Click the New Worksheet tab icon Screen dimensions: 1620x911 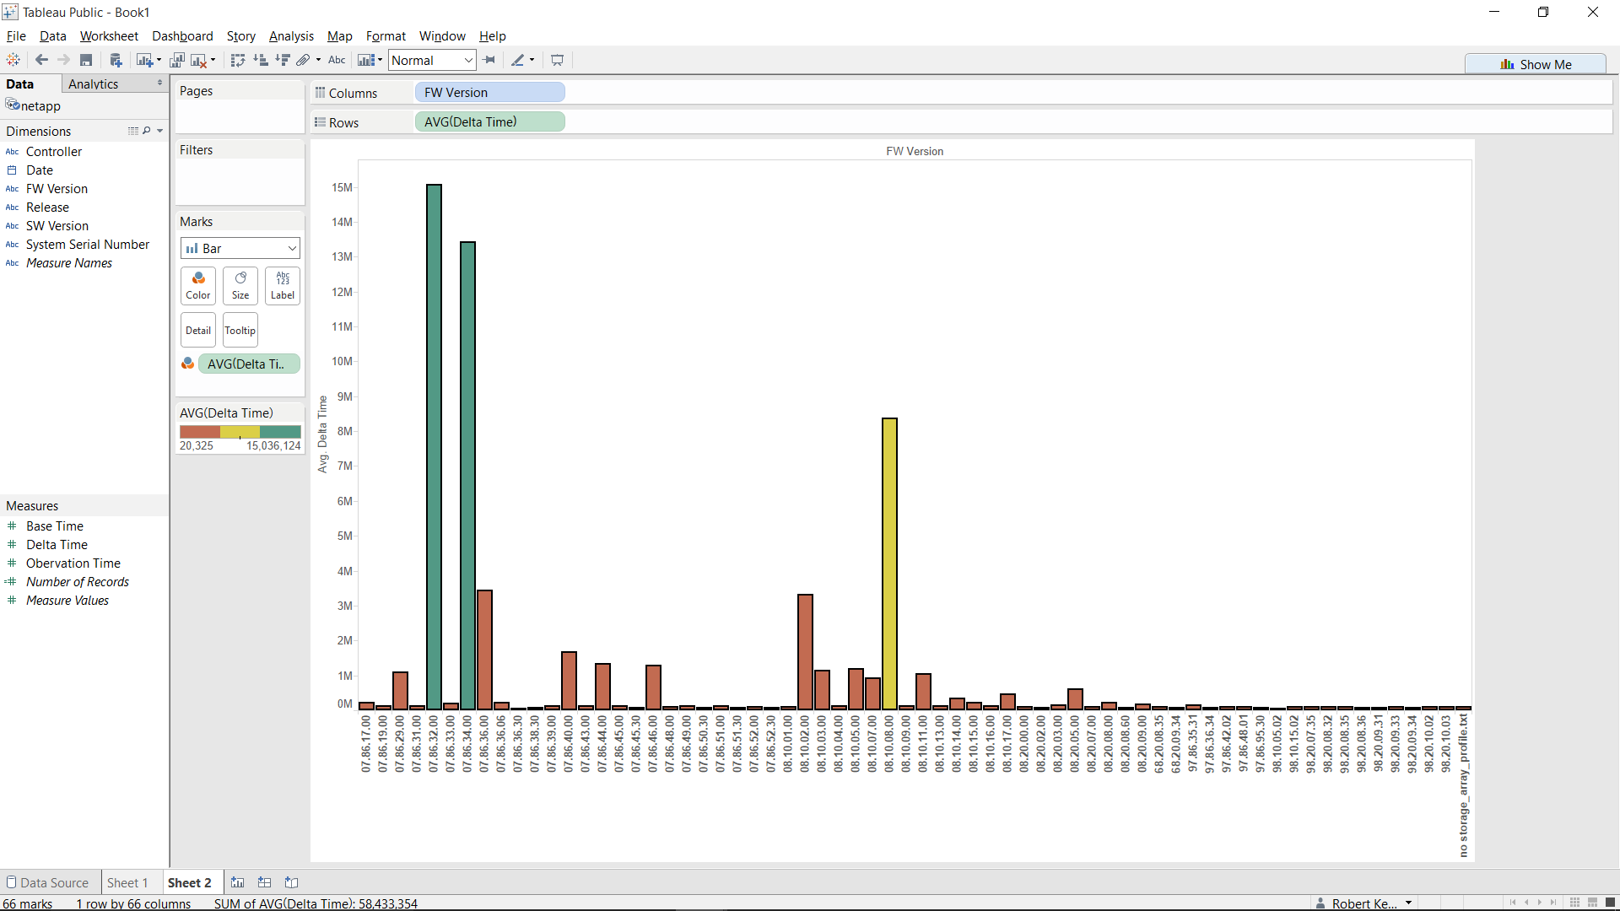pyautogui.click(x=238, y=882)
